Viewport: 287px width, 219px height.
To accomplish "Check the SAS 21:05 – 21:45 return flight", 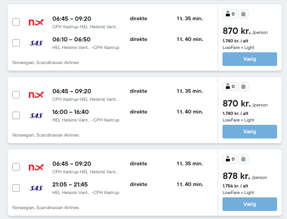I will 16,188.
